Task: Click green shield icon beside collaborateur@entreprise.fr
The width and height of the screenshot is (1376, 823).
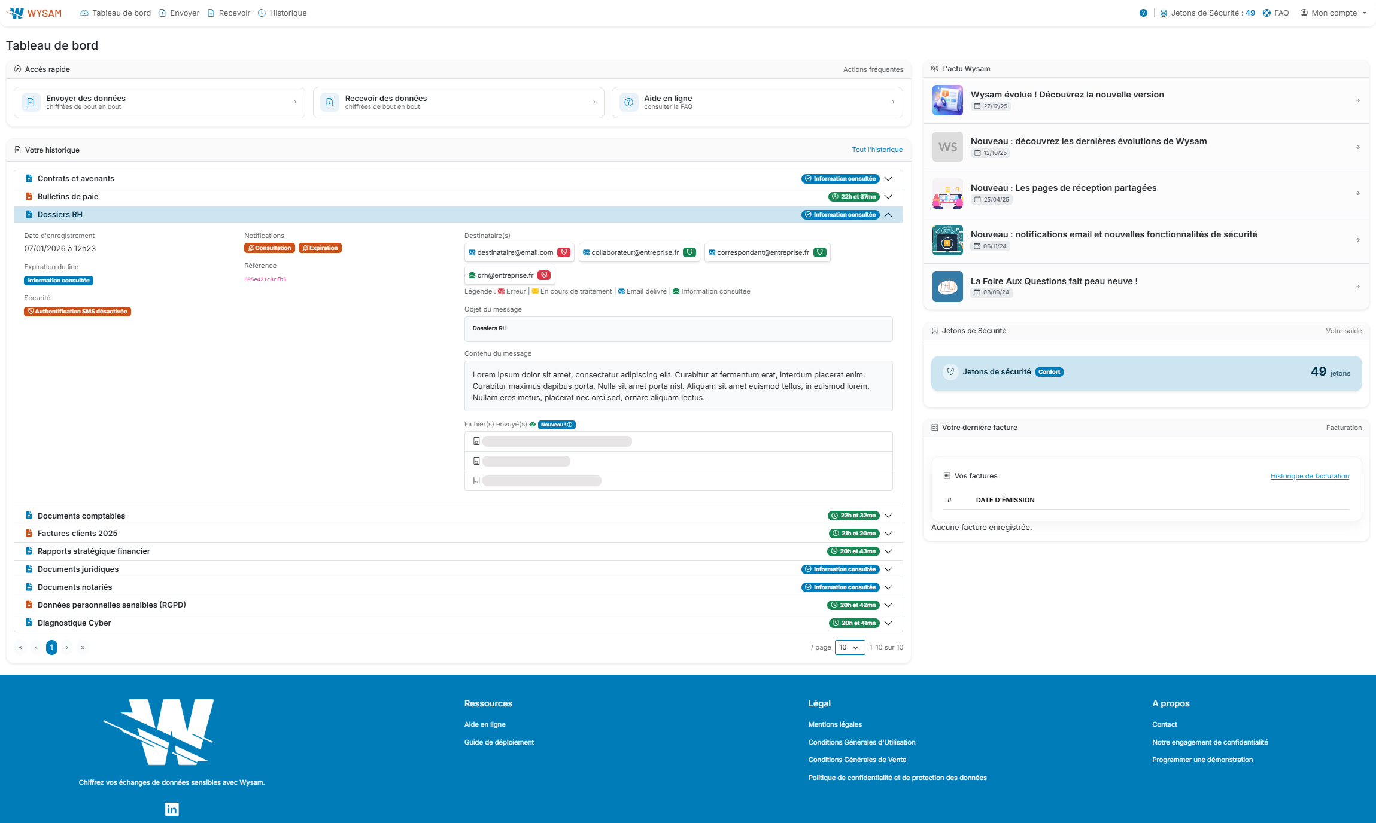Action: coord(689,252)
